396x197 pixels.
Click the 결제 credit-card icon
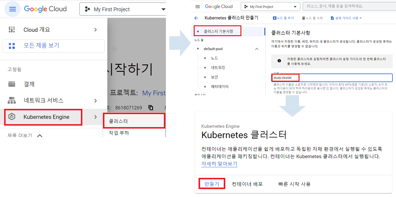(x=12, y=84)
